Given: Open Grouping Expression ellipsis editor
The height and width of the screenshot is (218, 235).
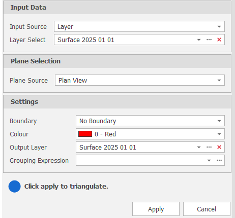Looking at the screenshot, I should 219,160.
